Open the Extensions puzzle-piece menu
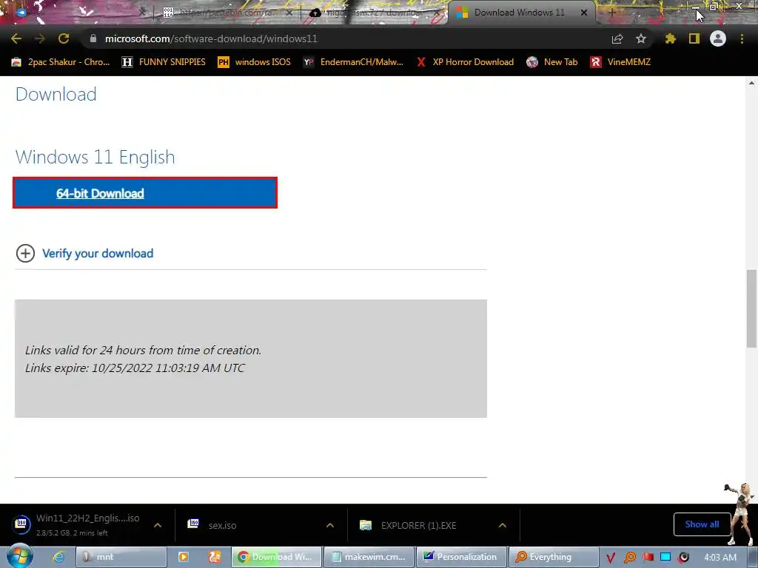The image size is (758, 568). pyautogui.click(x=670, y=38)
